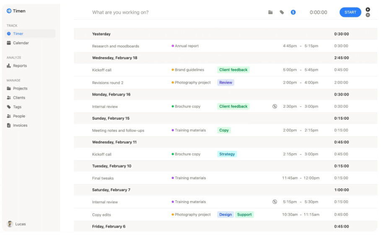Image resolution: width=381 pixels, height=243 pixels.
Task: Open the Timer page in sidebar
Action: click(x=30, y=34)
